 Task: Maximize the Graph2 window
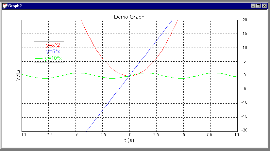coord(258,6)
